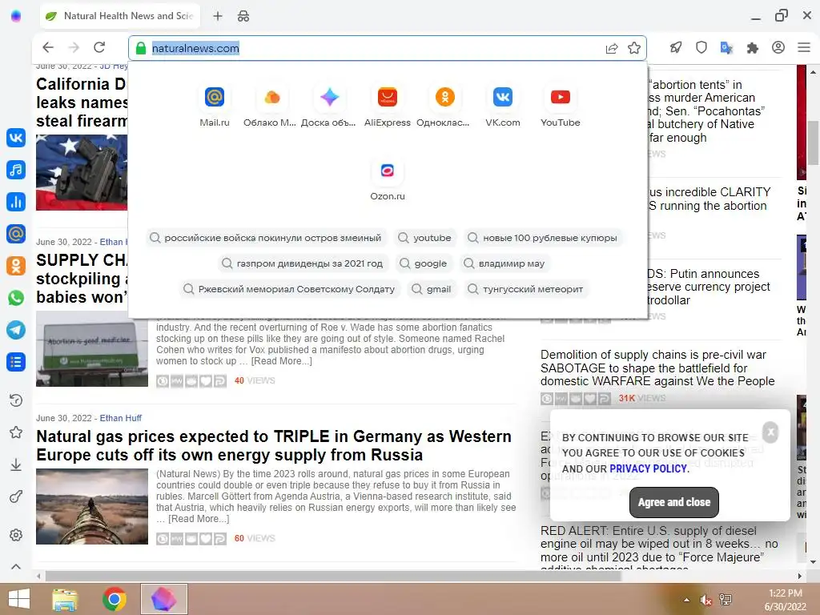
Task: Open Одноклассники speed dial tile
Action: click(x=444, y=107)
